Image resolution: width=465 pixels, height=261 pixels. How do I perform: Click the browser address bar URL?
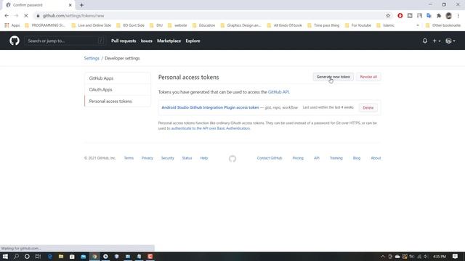point(73,16)
